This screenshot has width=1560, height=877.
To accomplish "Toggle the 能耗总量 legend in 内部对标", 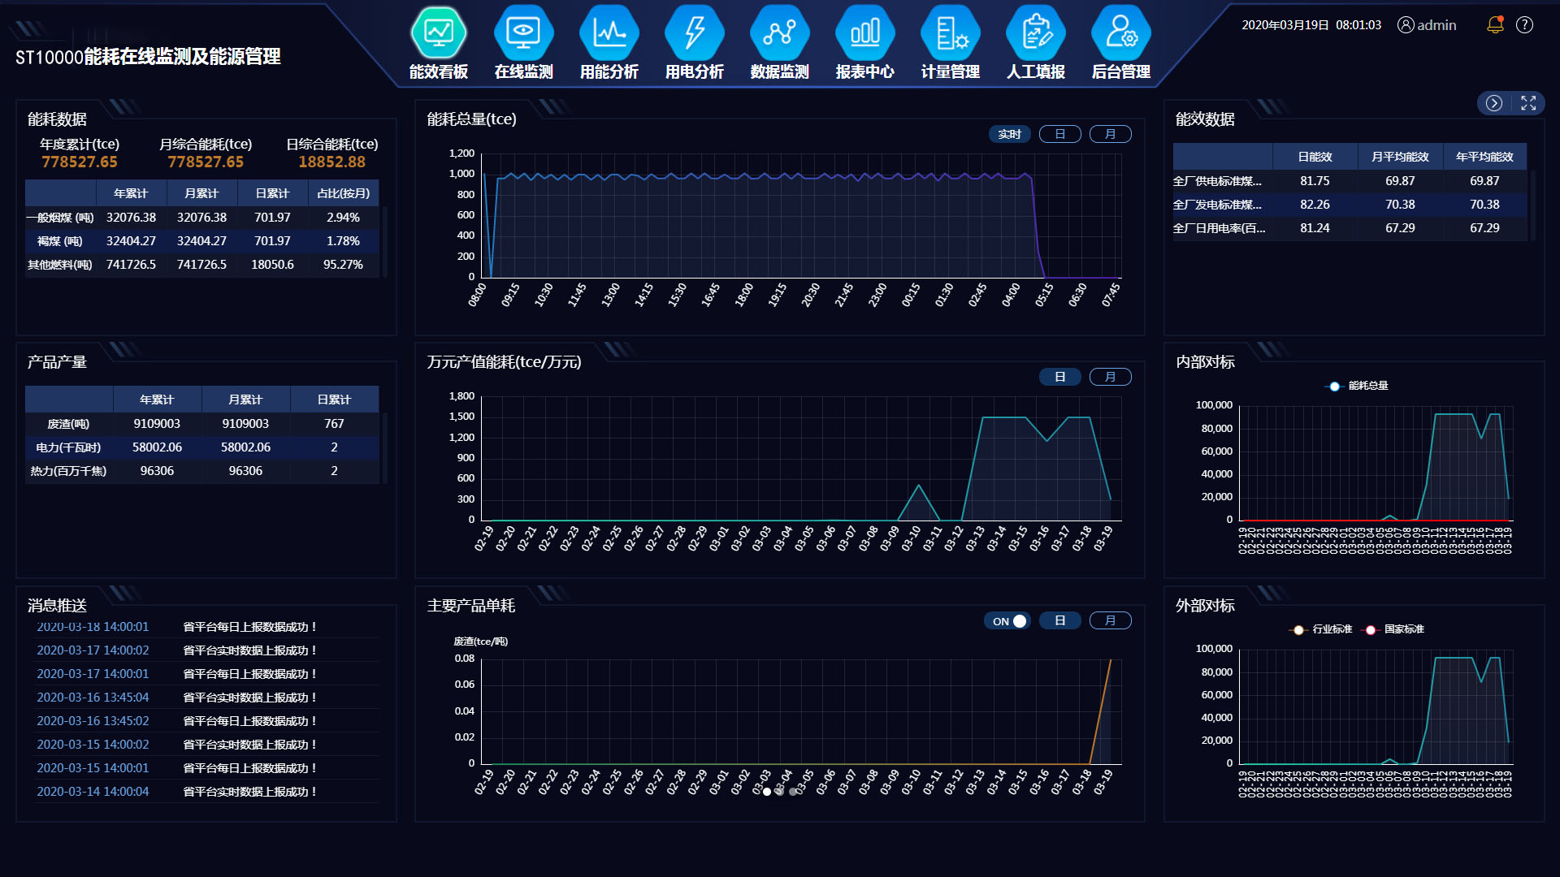I will click(x=1358, y=386).
